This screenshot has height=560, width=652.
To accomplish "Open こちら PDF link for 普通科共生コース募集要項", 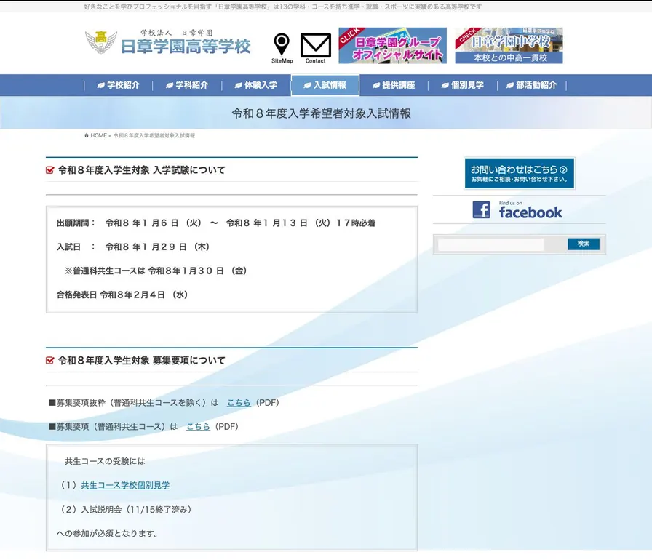I will [x=198, y=427].
